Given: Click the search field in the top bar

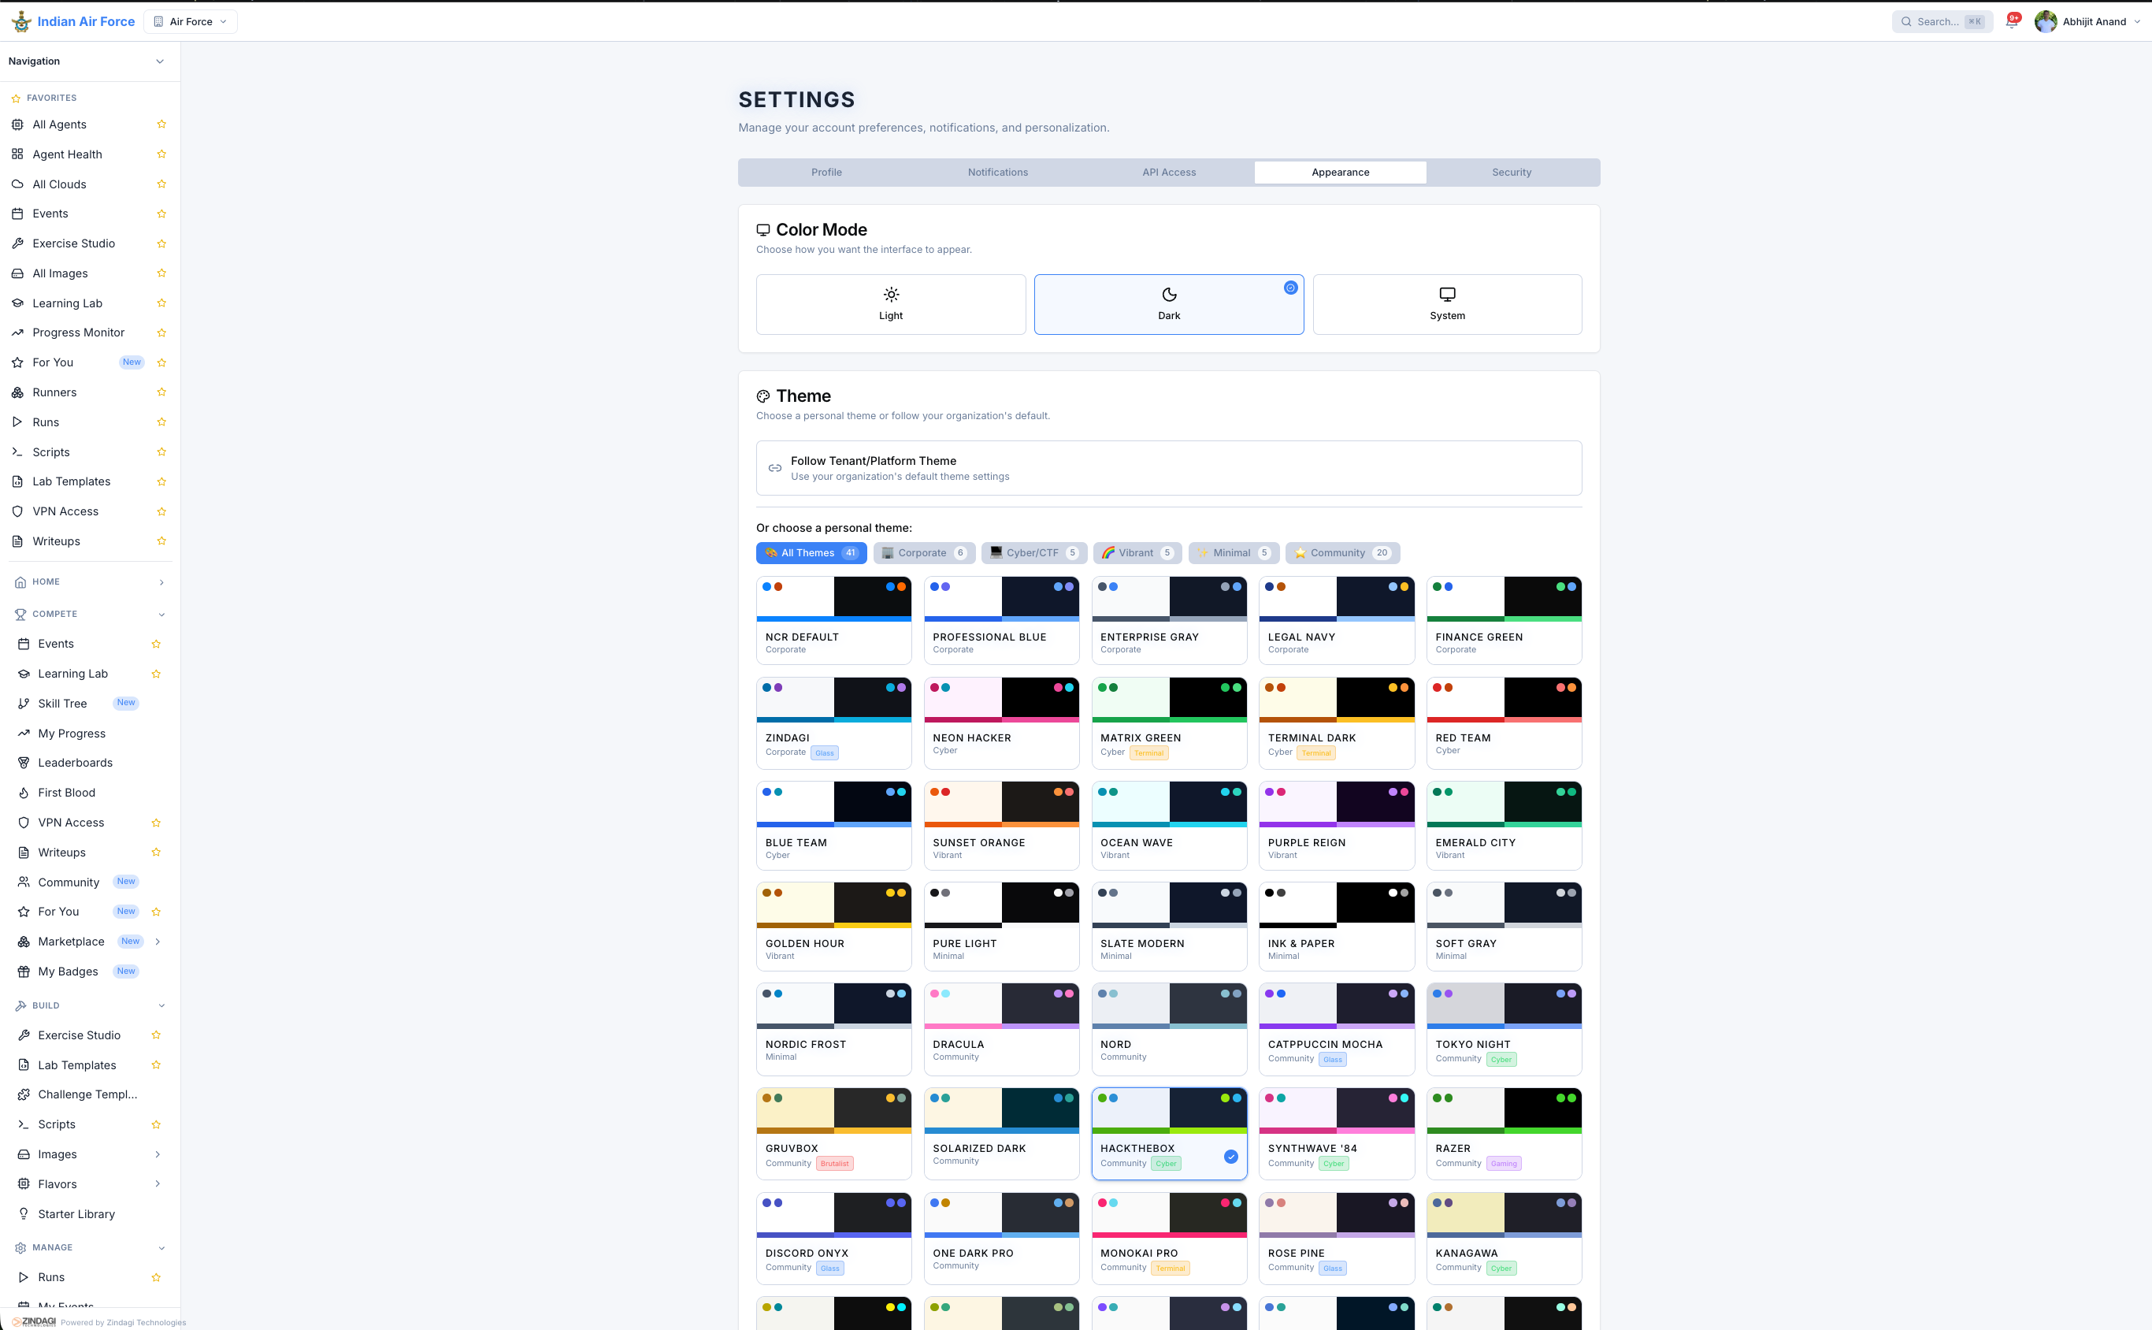Looking at the screenshot, I should pyautogui.click(x=1941, y=21).
